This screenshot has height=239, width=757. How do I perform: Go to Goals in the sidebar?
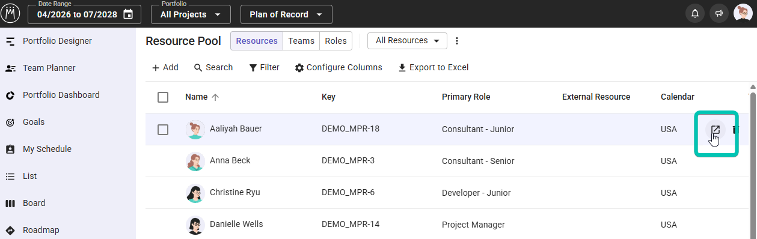tap(34, 123)
